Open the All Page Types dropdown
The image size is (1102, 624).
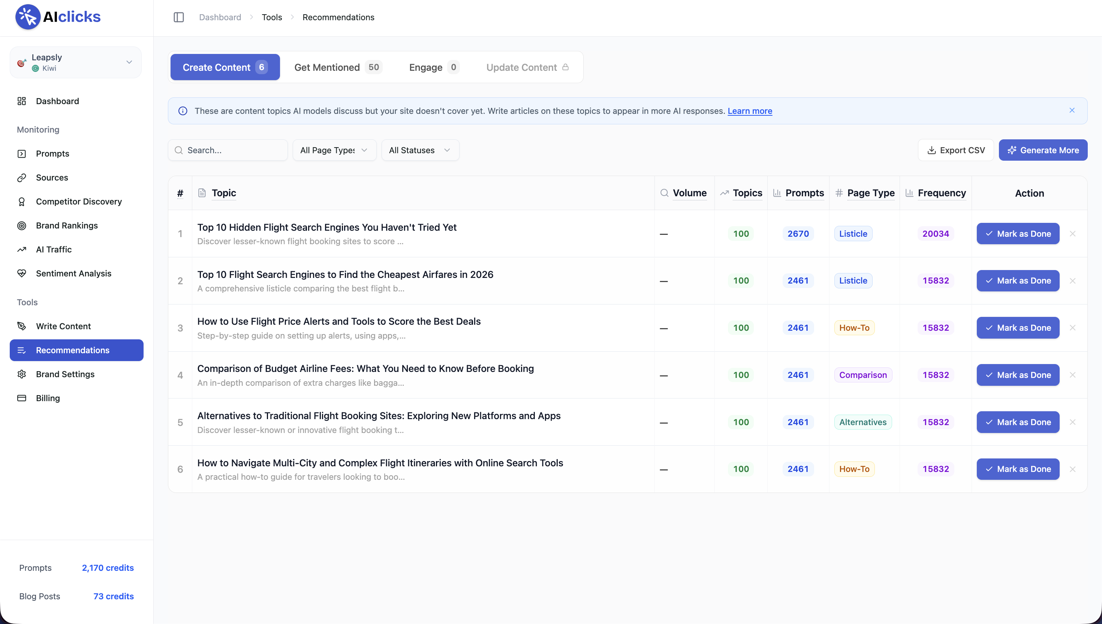coord(334,151)
